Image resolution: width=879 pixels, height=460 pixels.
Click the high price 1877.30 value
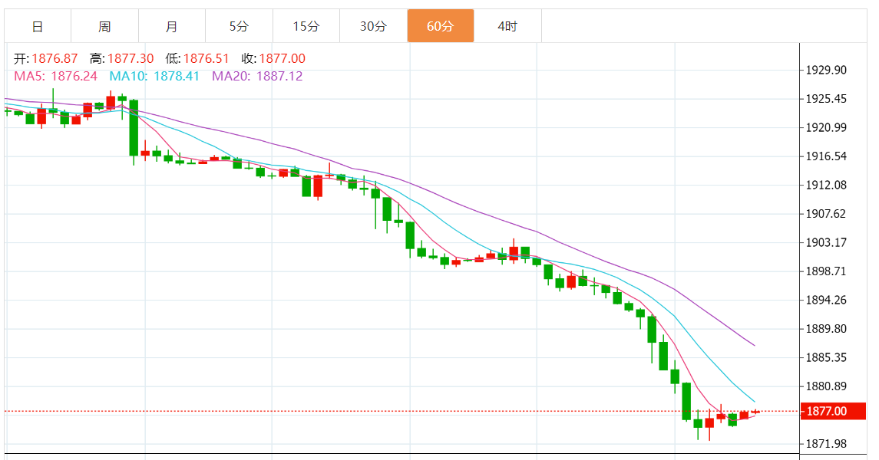(131, 59)
